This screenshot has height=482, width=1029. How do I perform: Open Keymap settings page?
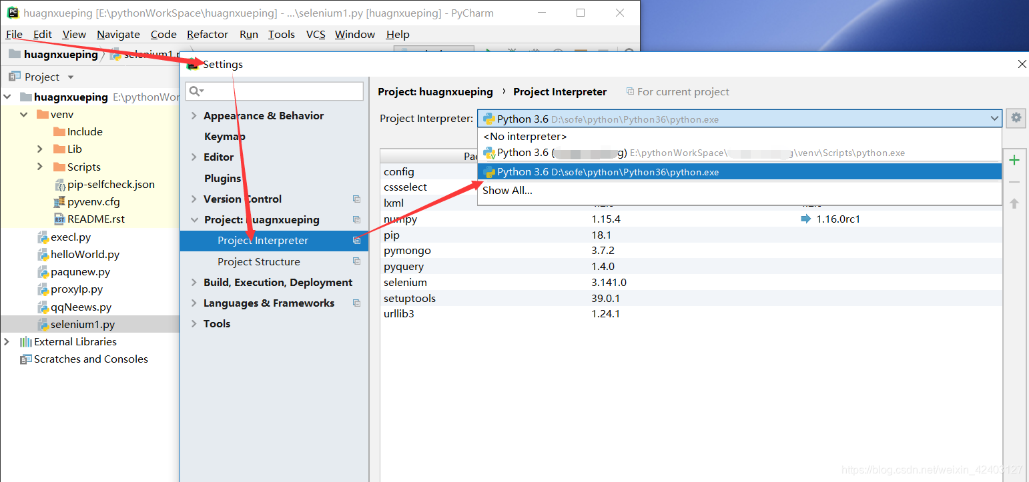coord(225,136)
